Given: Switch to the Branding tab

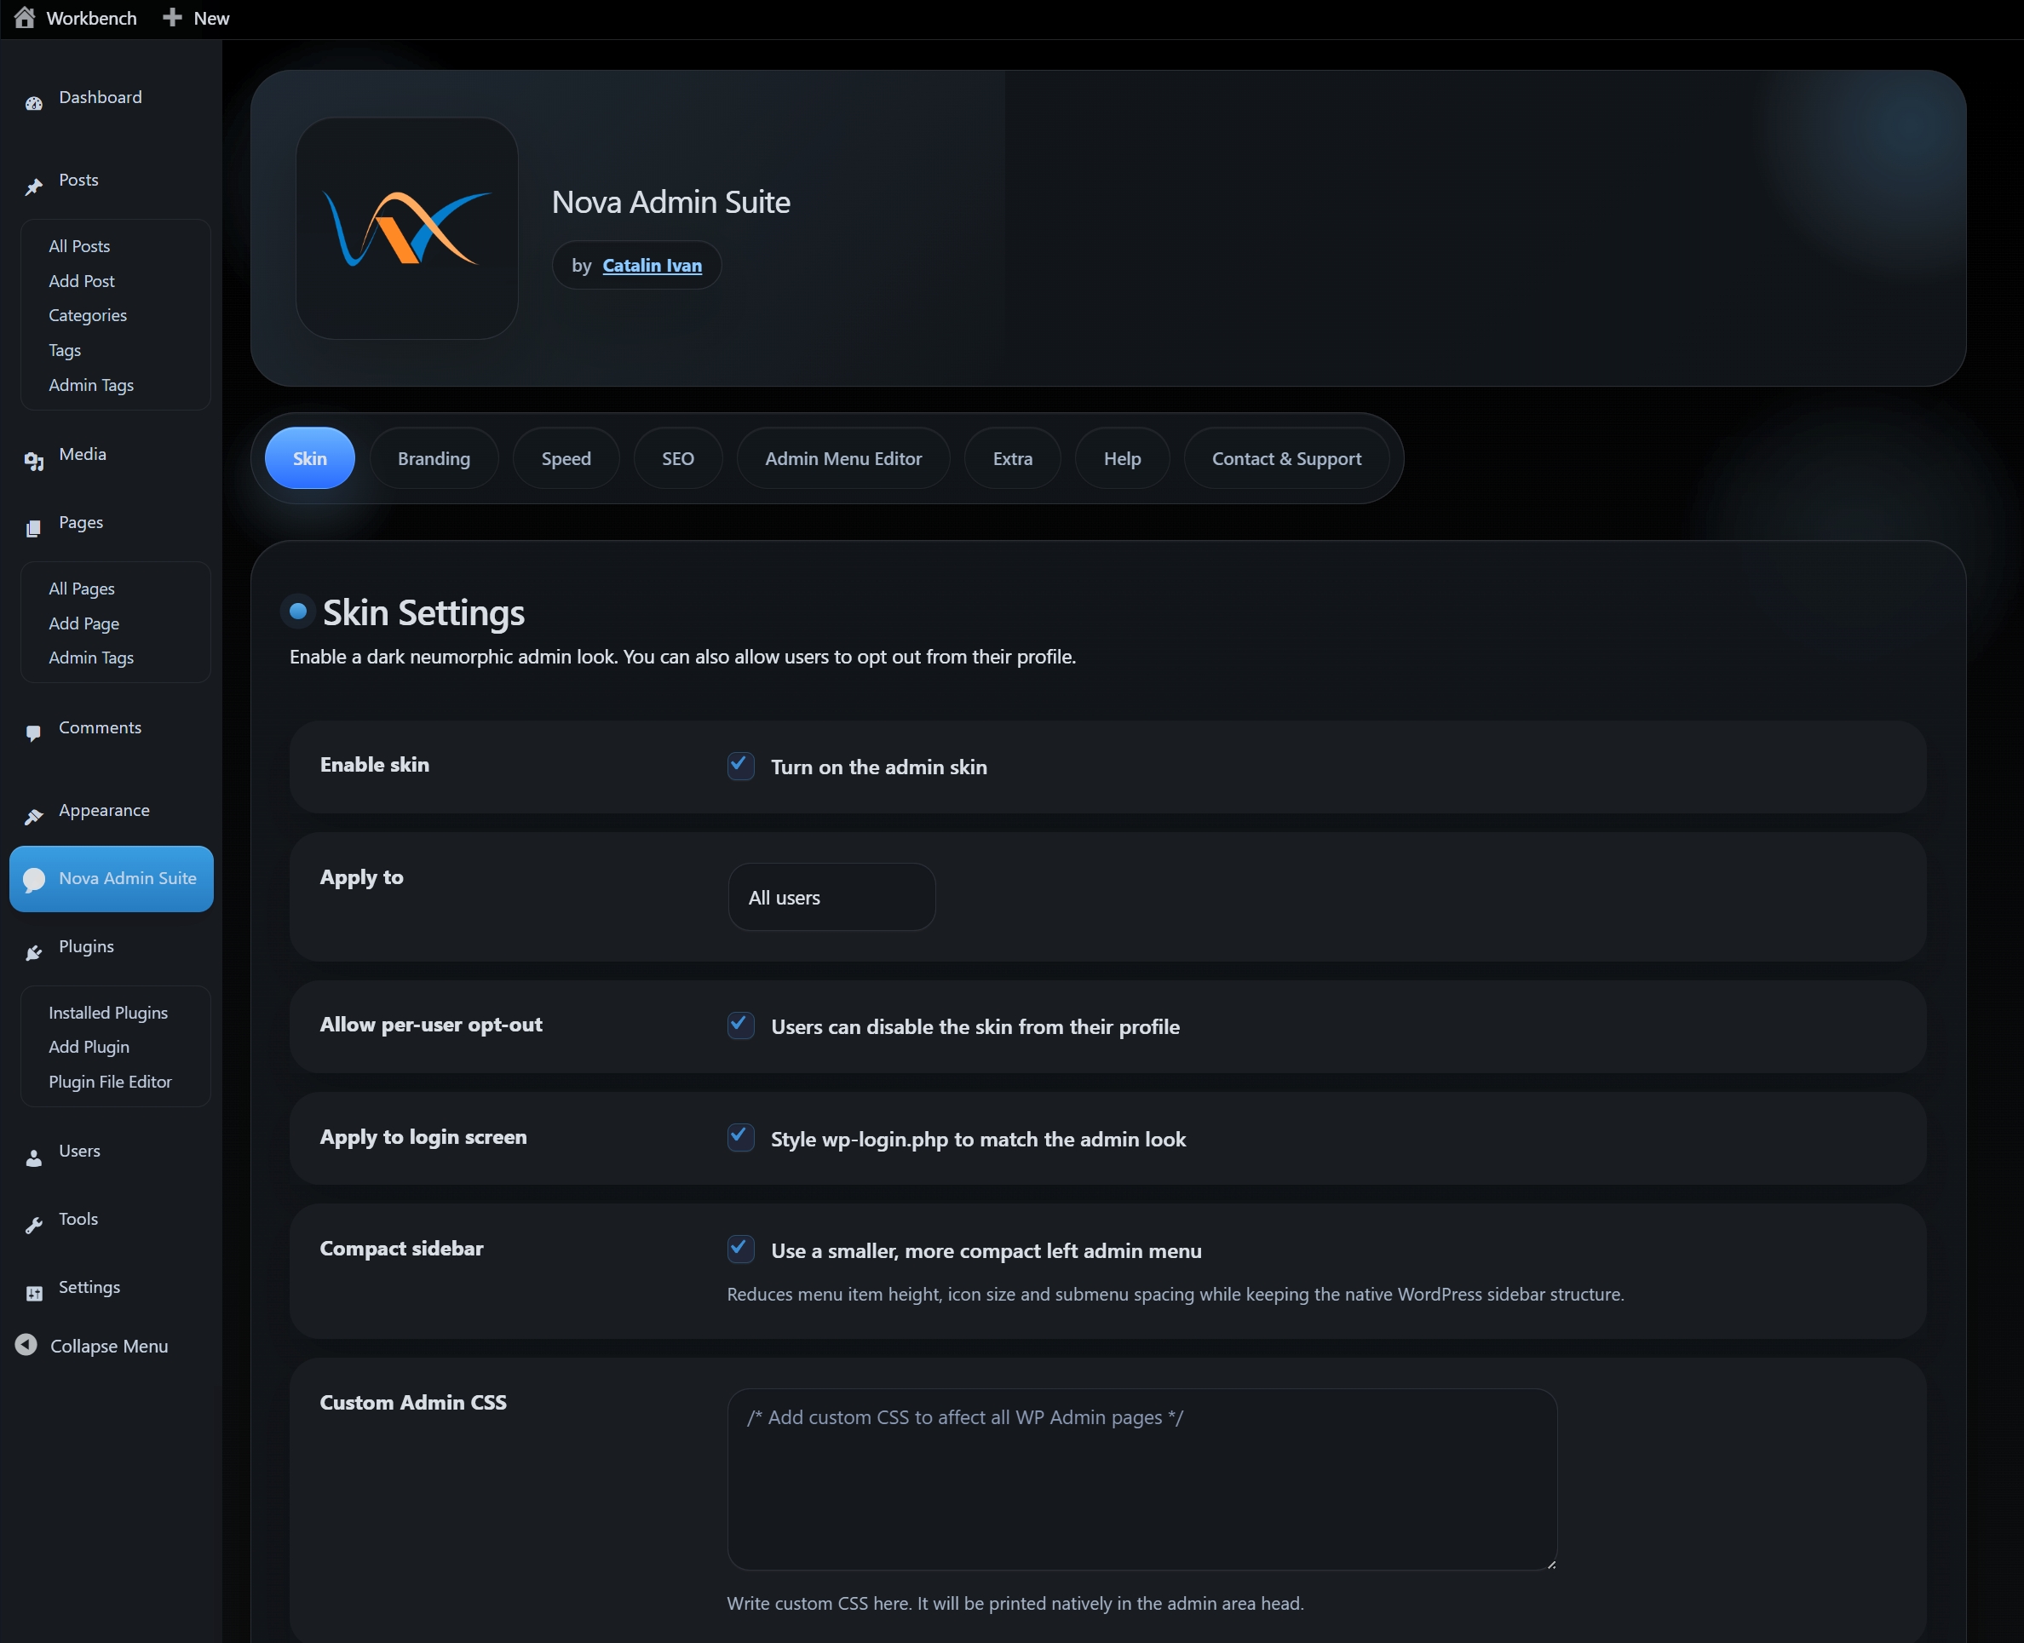Looking at the screenshot, I should pyautogui.click(x=434, y=457).
